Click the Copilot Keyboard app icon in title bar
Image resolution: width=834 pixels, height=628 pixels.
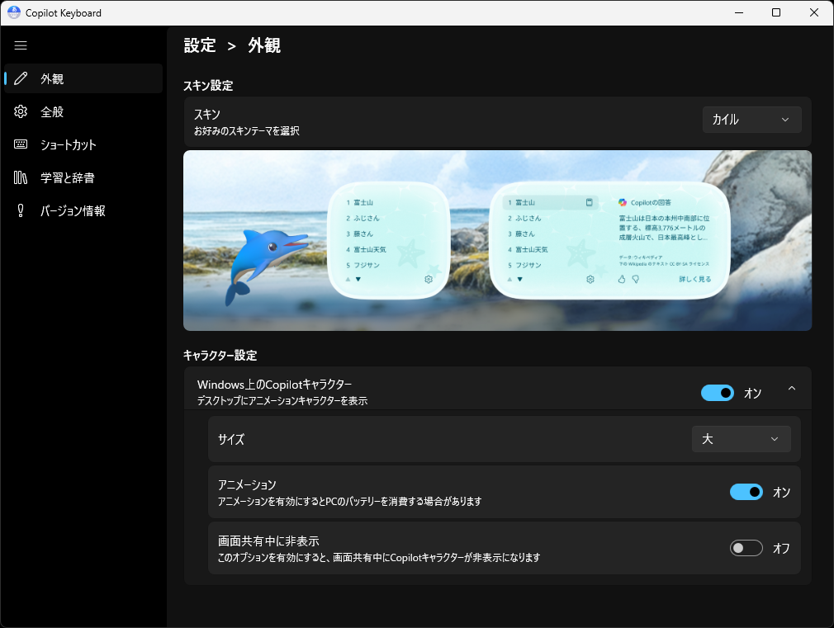click(x=14, y=12)
